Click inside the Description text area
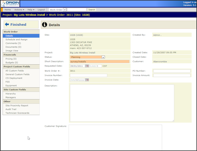 (122, 103)
